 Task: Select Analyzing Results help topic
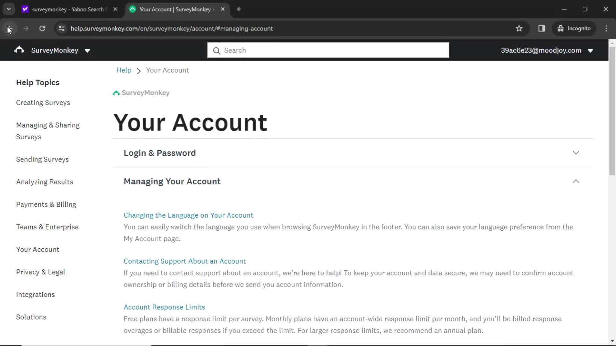45,182
